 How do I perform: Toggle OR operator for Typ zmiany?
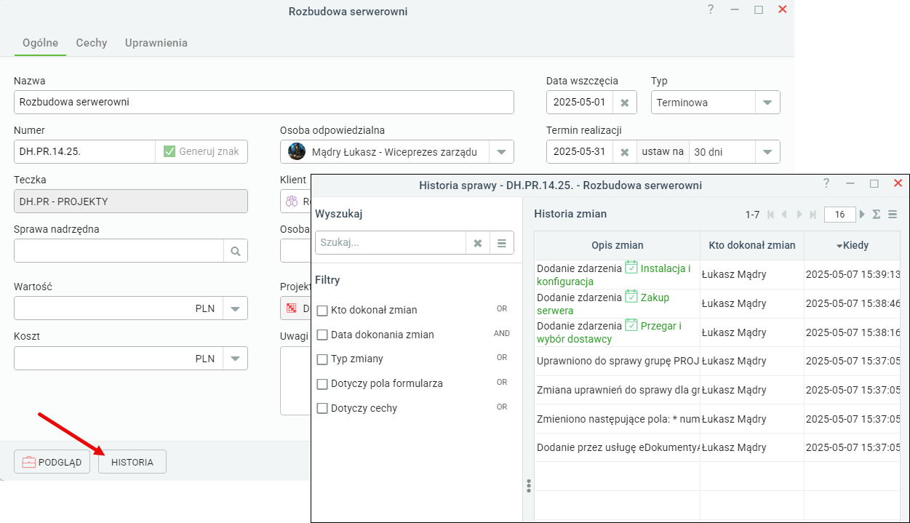point(502,358)
